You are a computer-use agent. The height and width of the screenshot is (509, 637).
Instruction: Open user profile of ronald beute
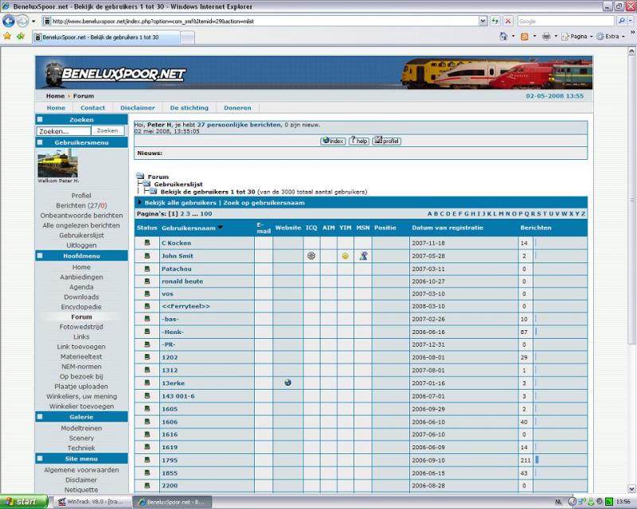[182, 282]
